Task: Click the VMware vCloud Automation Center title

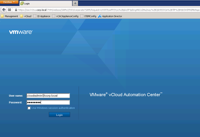Action: click(126, 95)
